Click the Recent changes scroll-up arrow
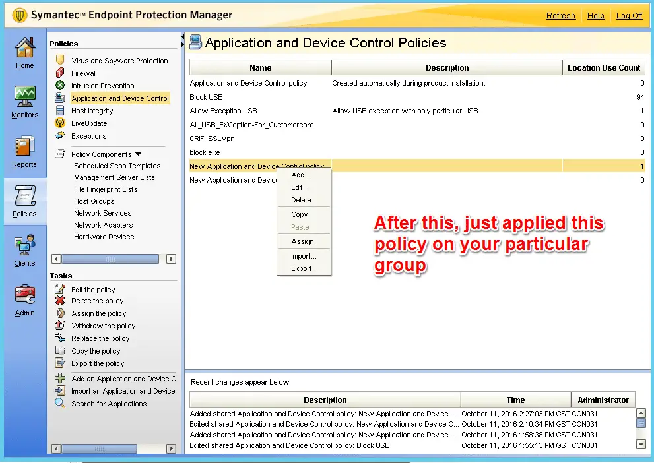 coord(641,414)
